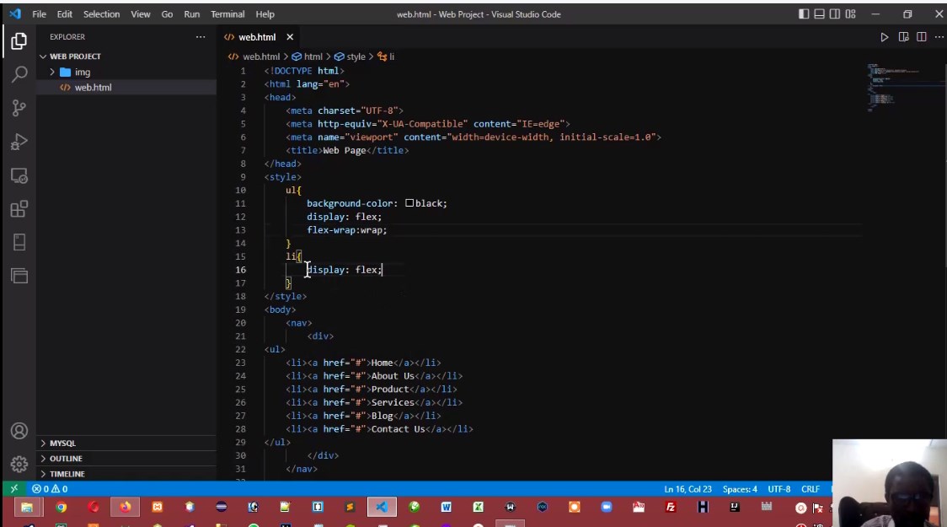Click the 'flex-wrap:wrap;' text on line 13

[346, 229]
